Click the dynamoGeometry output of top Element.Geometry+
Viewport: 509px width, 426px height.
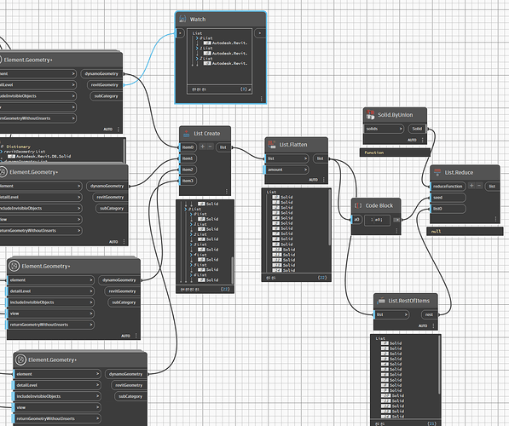tap(101, 73)
